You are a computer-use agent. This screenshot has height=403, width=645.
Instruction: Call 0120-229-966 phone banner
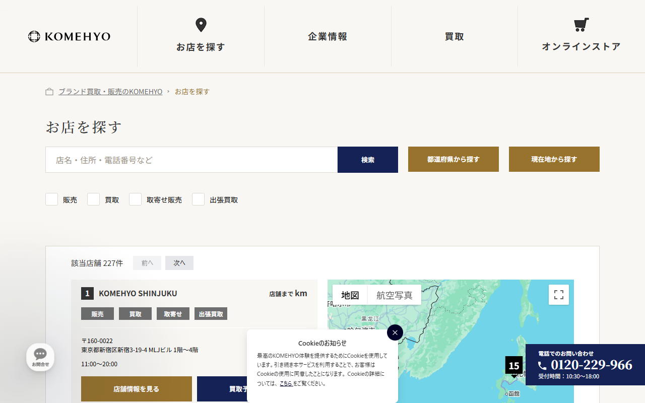coord(585,365)
